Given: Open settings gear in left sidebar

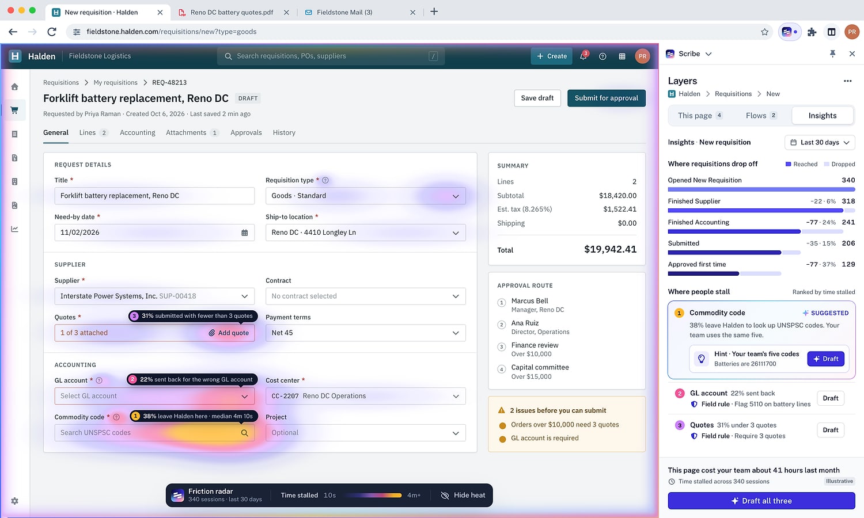Looking at the screenshot, I should [14, 501].
